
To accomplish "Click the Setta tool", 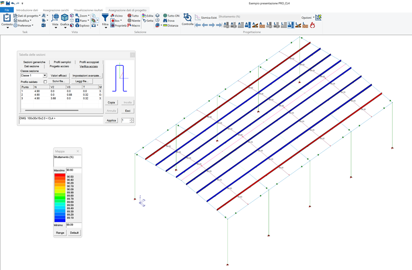I will click(148, 20).
